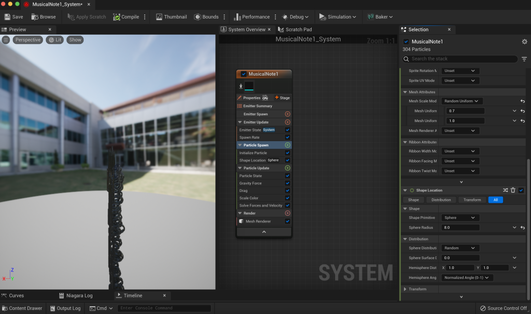Open the Shape Primitive dropdown

coord(459,218)
